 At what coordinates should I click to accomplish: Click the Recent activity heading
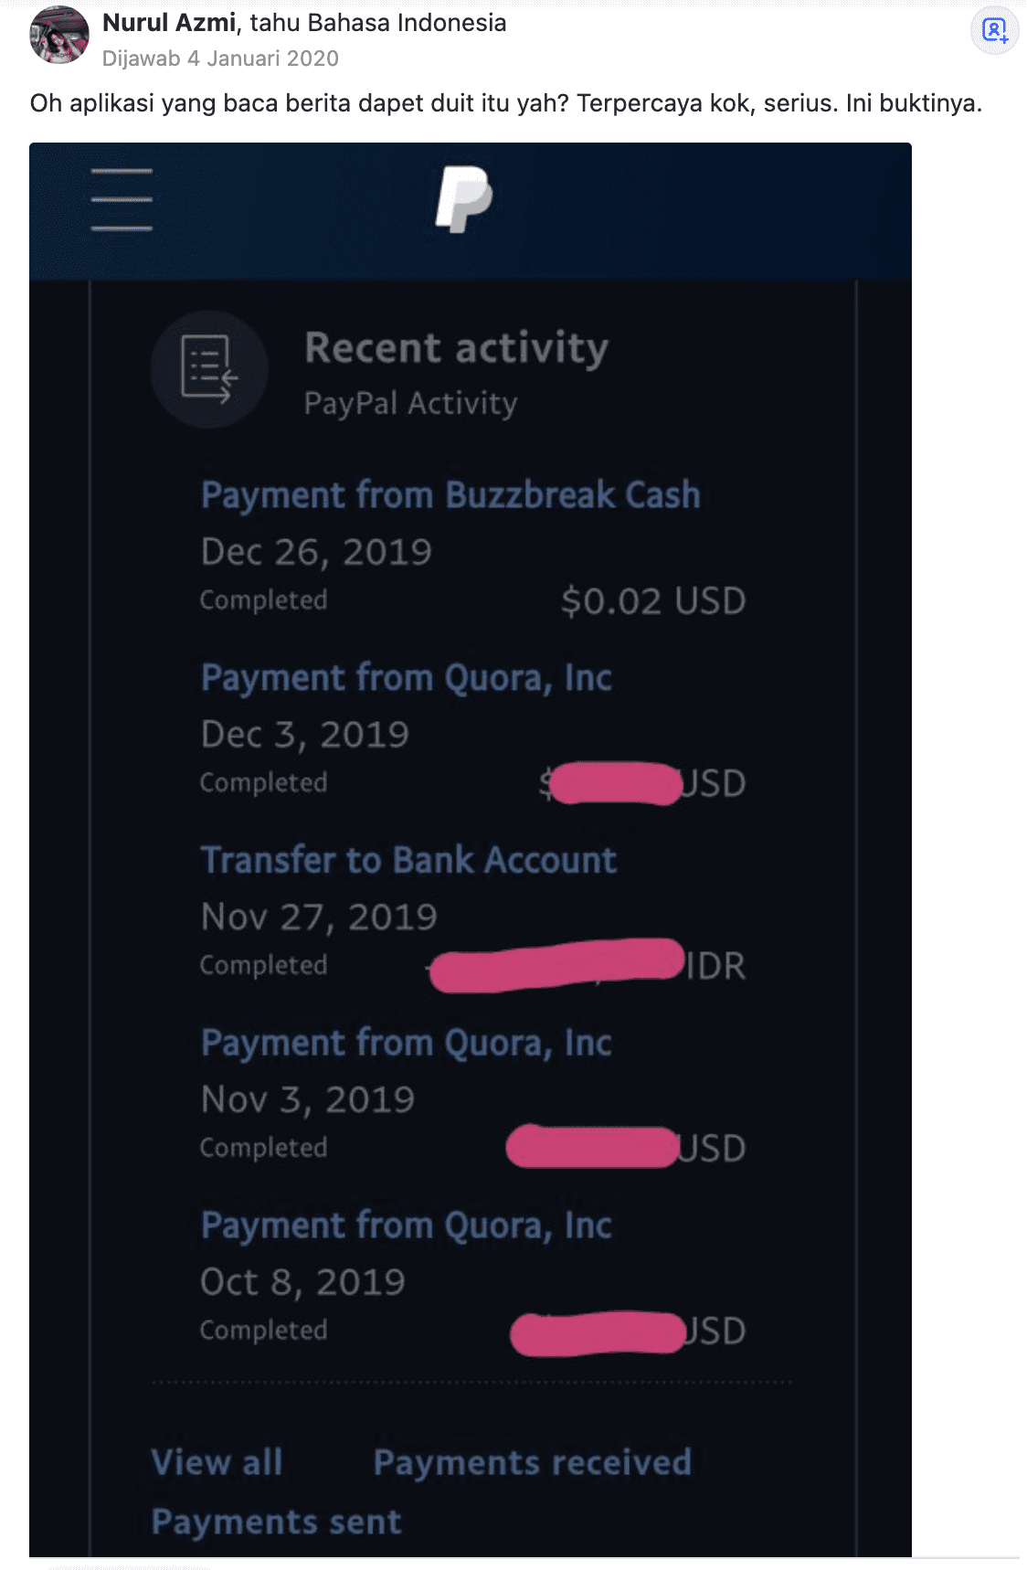click(x=456, y=348)
